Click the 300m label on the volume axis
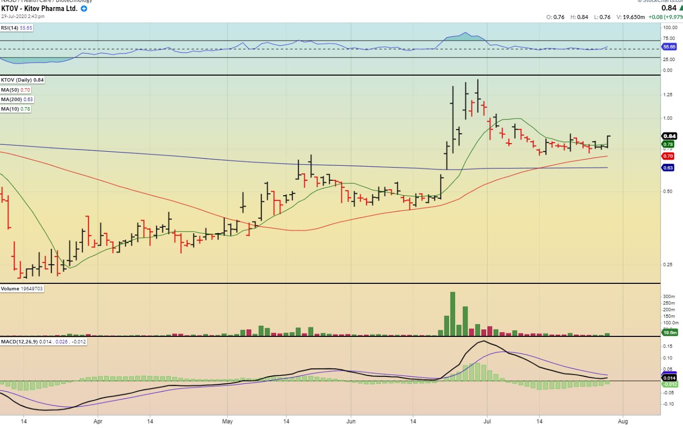The height and width of the screenshot is (428, 683). pos(668,297)
